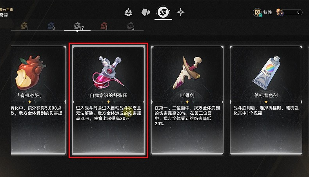
Task: Click the cube fragments currency icon
Action: click(x=280, y=12)
